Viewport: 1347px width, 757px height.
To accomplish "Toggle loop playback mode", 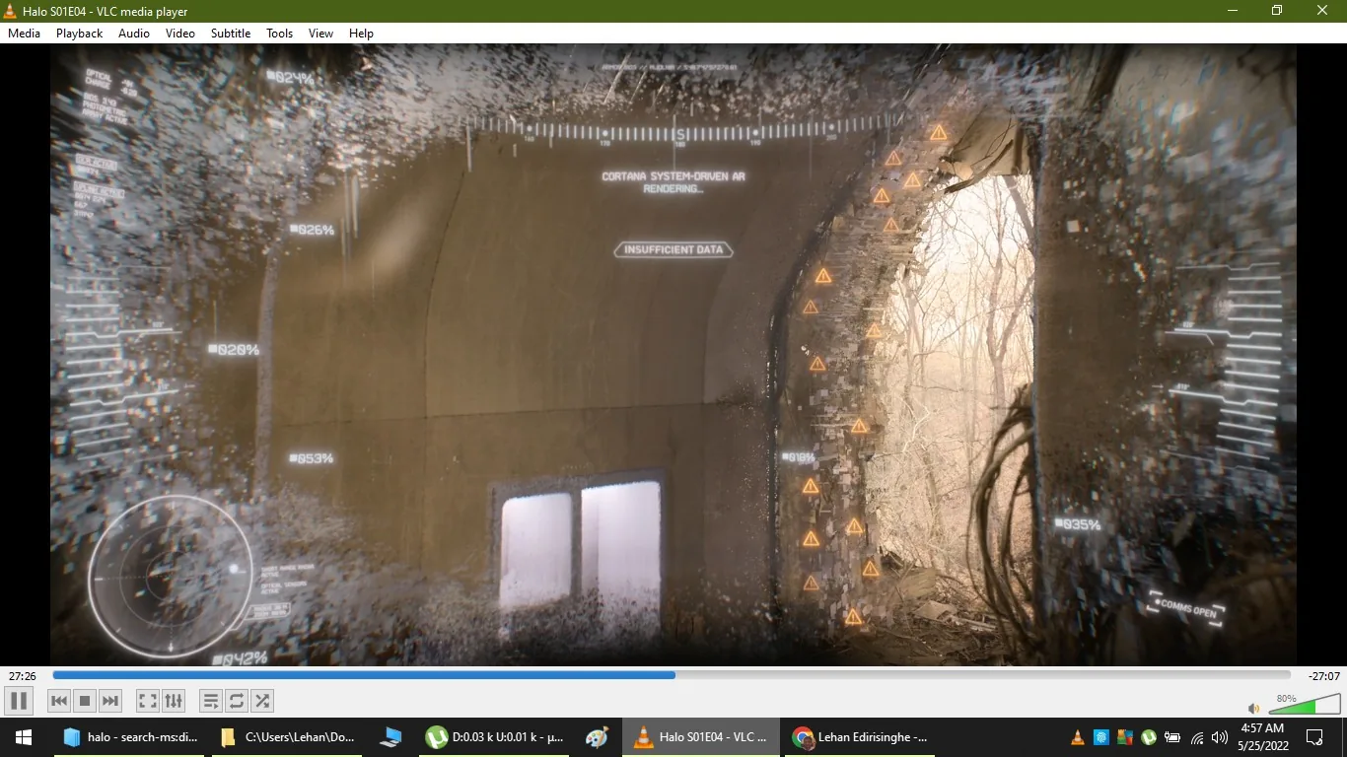I will [236, 701].
